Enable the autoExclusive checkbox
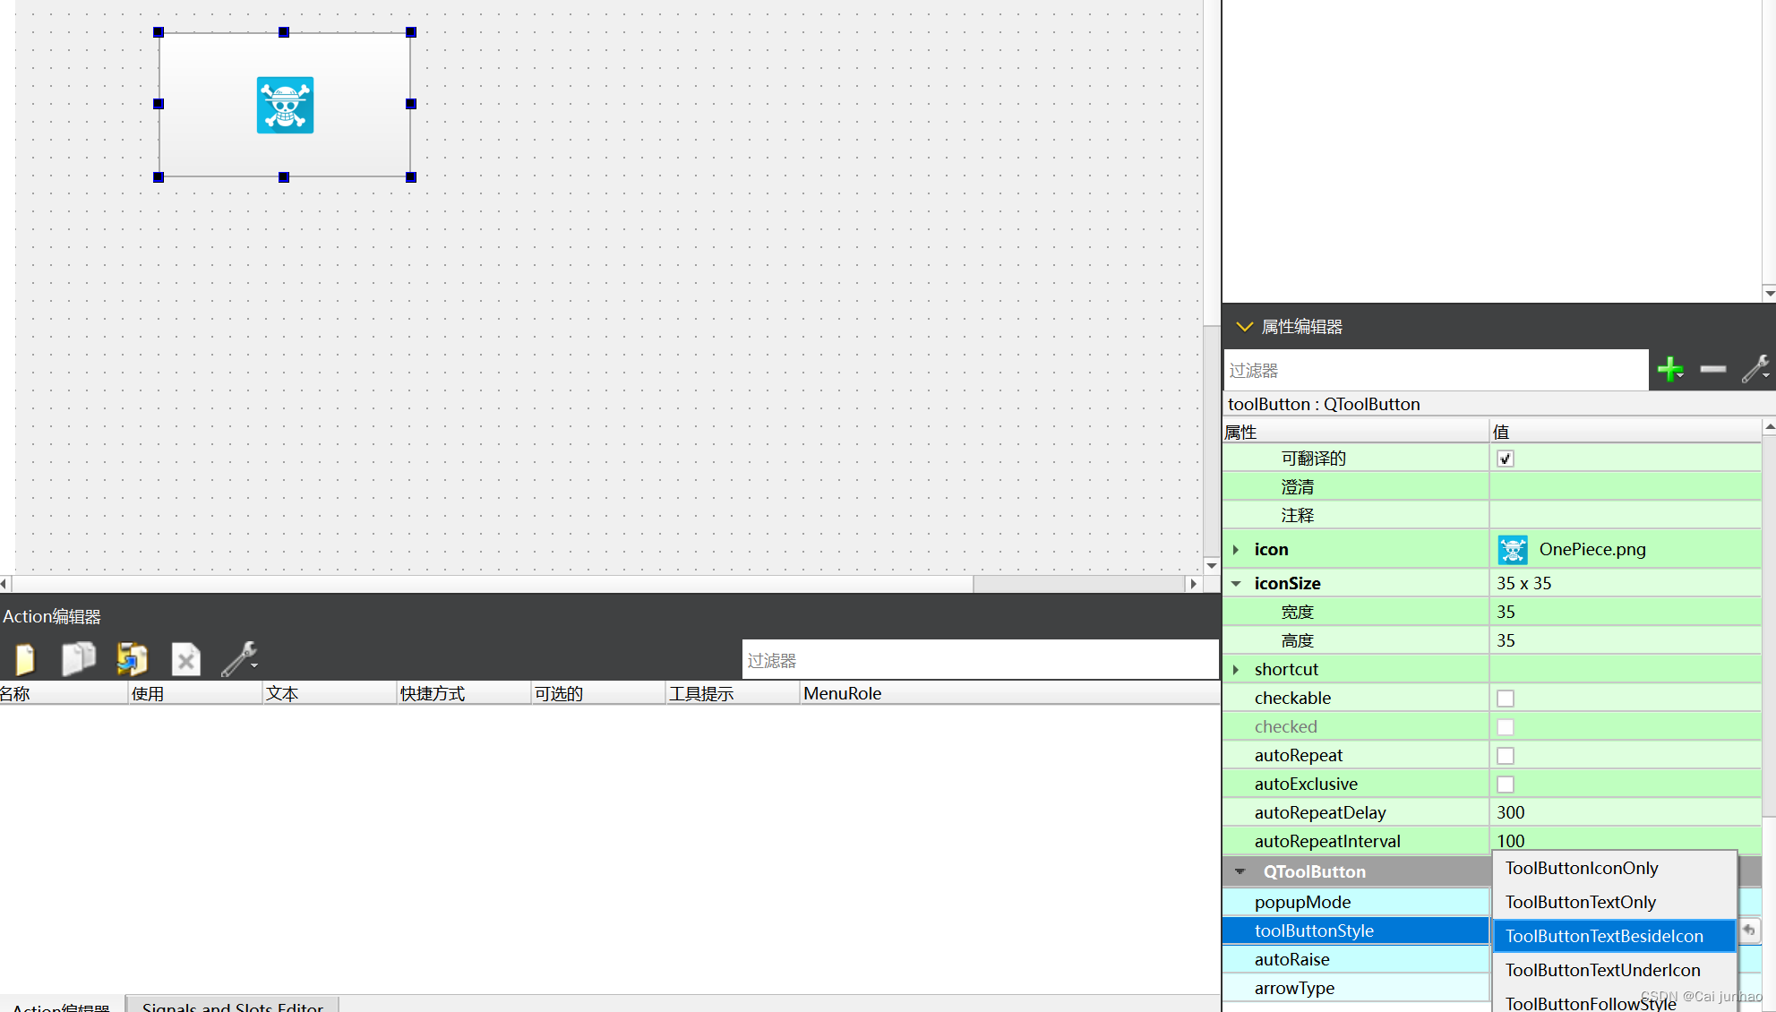This screenshot has width=1776, height=1012. coord(1506,784)
